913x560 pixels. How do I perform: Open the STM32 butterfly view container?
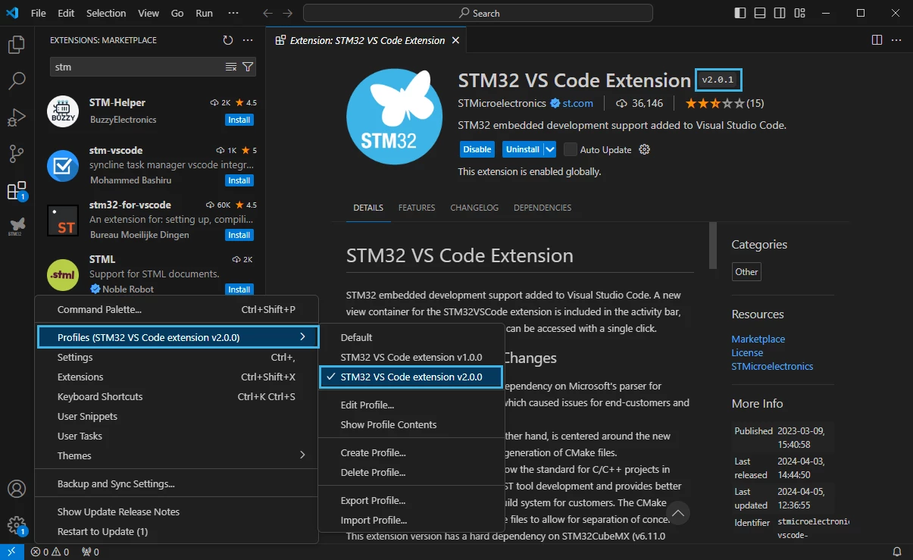coord(17,226)
